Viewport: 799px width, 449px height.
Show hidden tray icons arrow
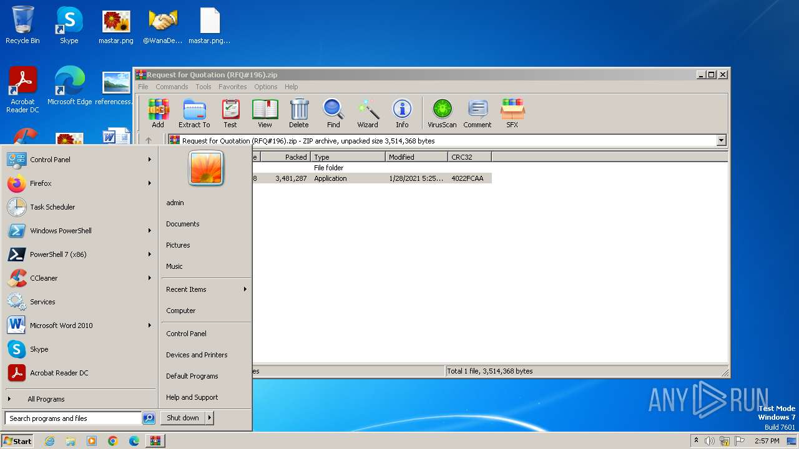(x=696, y=440)
